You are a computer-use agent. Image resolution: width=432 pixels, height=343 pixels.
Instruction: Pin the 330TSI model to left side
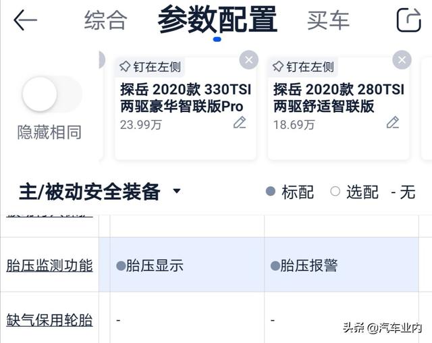tap(149, 67)
